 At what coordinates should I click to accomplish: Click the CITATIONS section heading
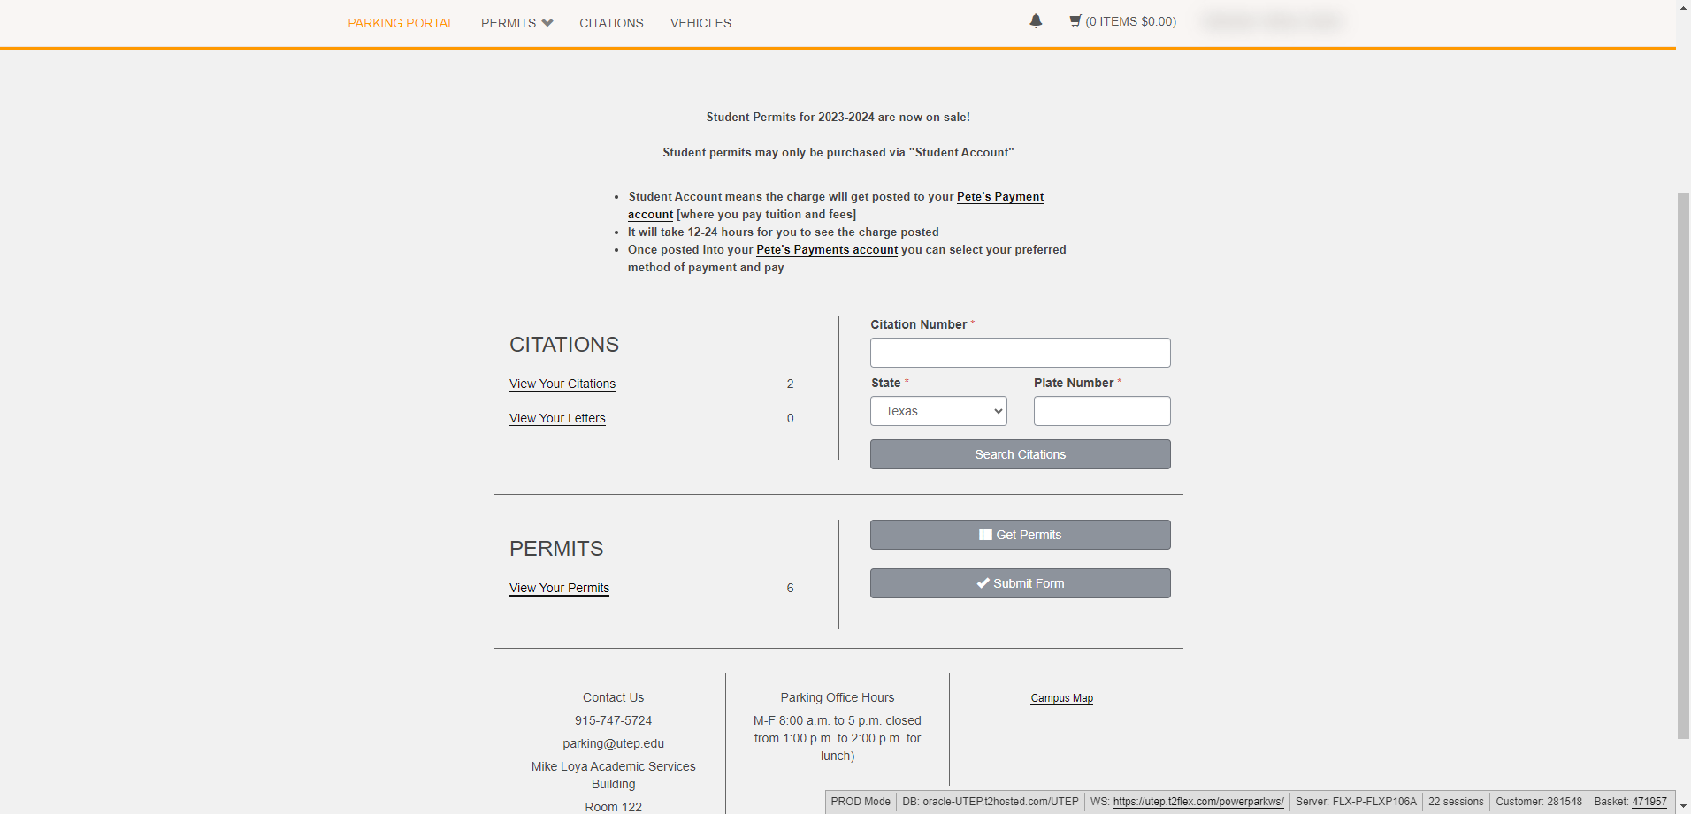564,345
